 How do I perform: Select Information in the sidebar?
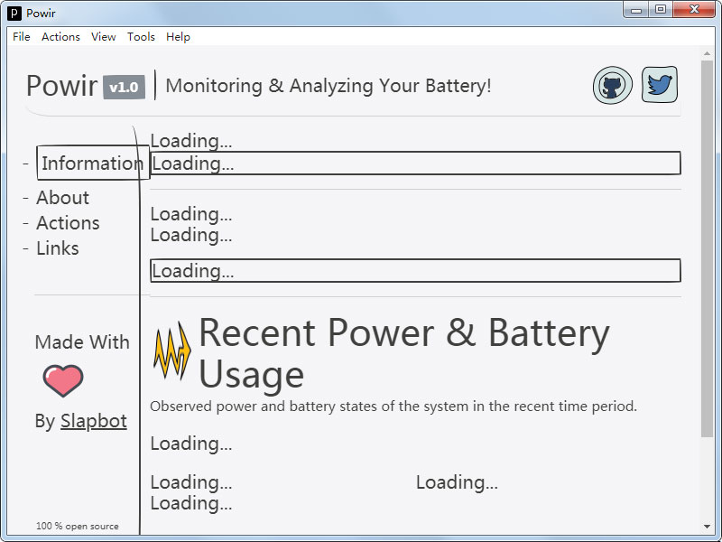point(92,164)
